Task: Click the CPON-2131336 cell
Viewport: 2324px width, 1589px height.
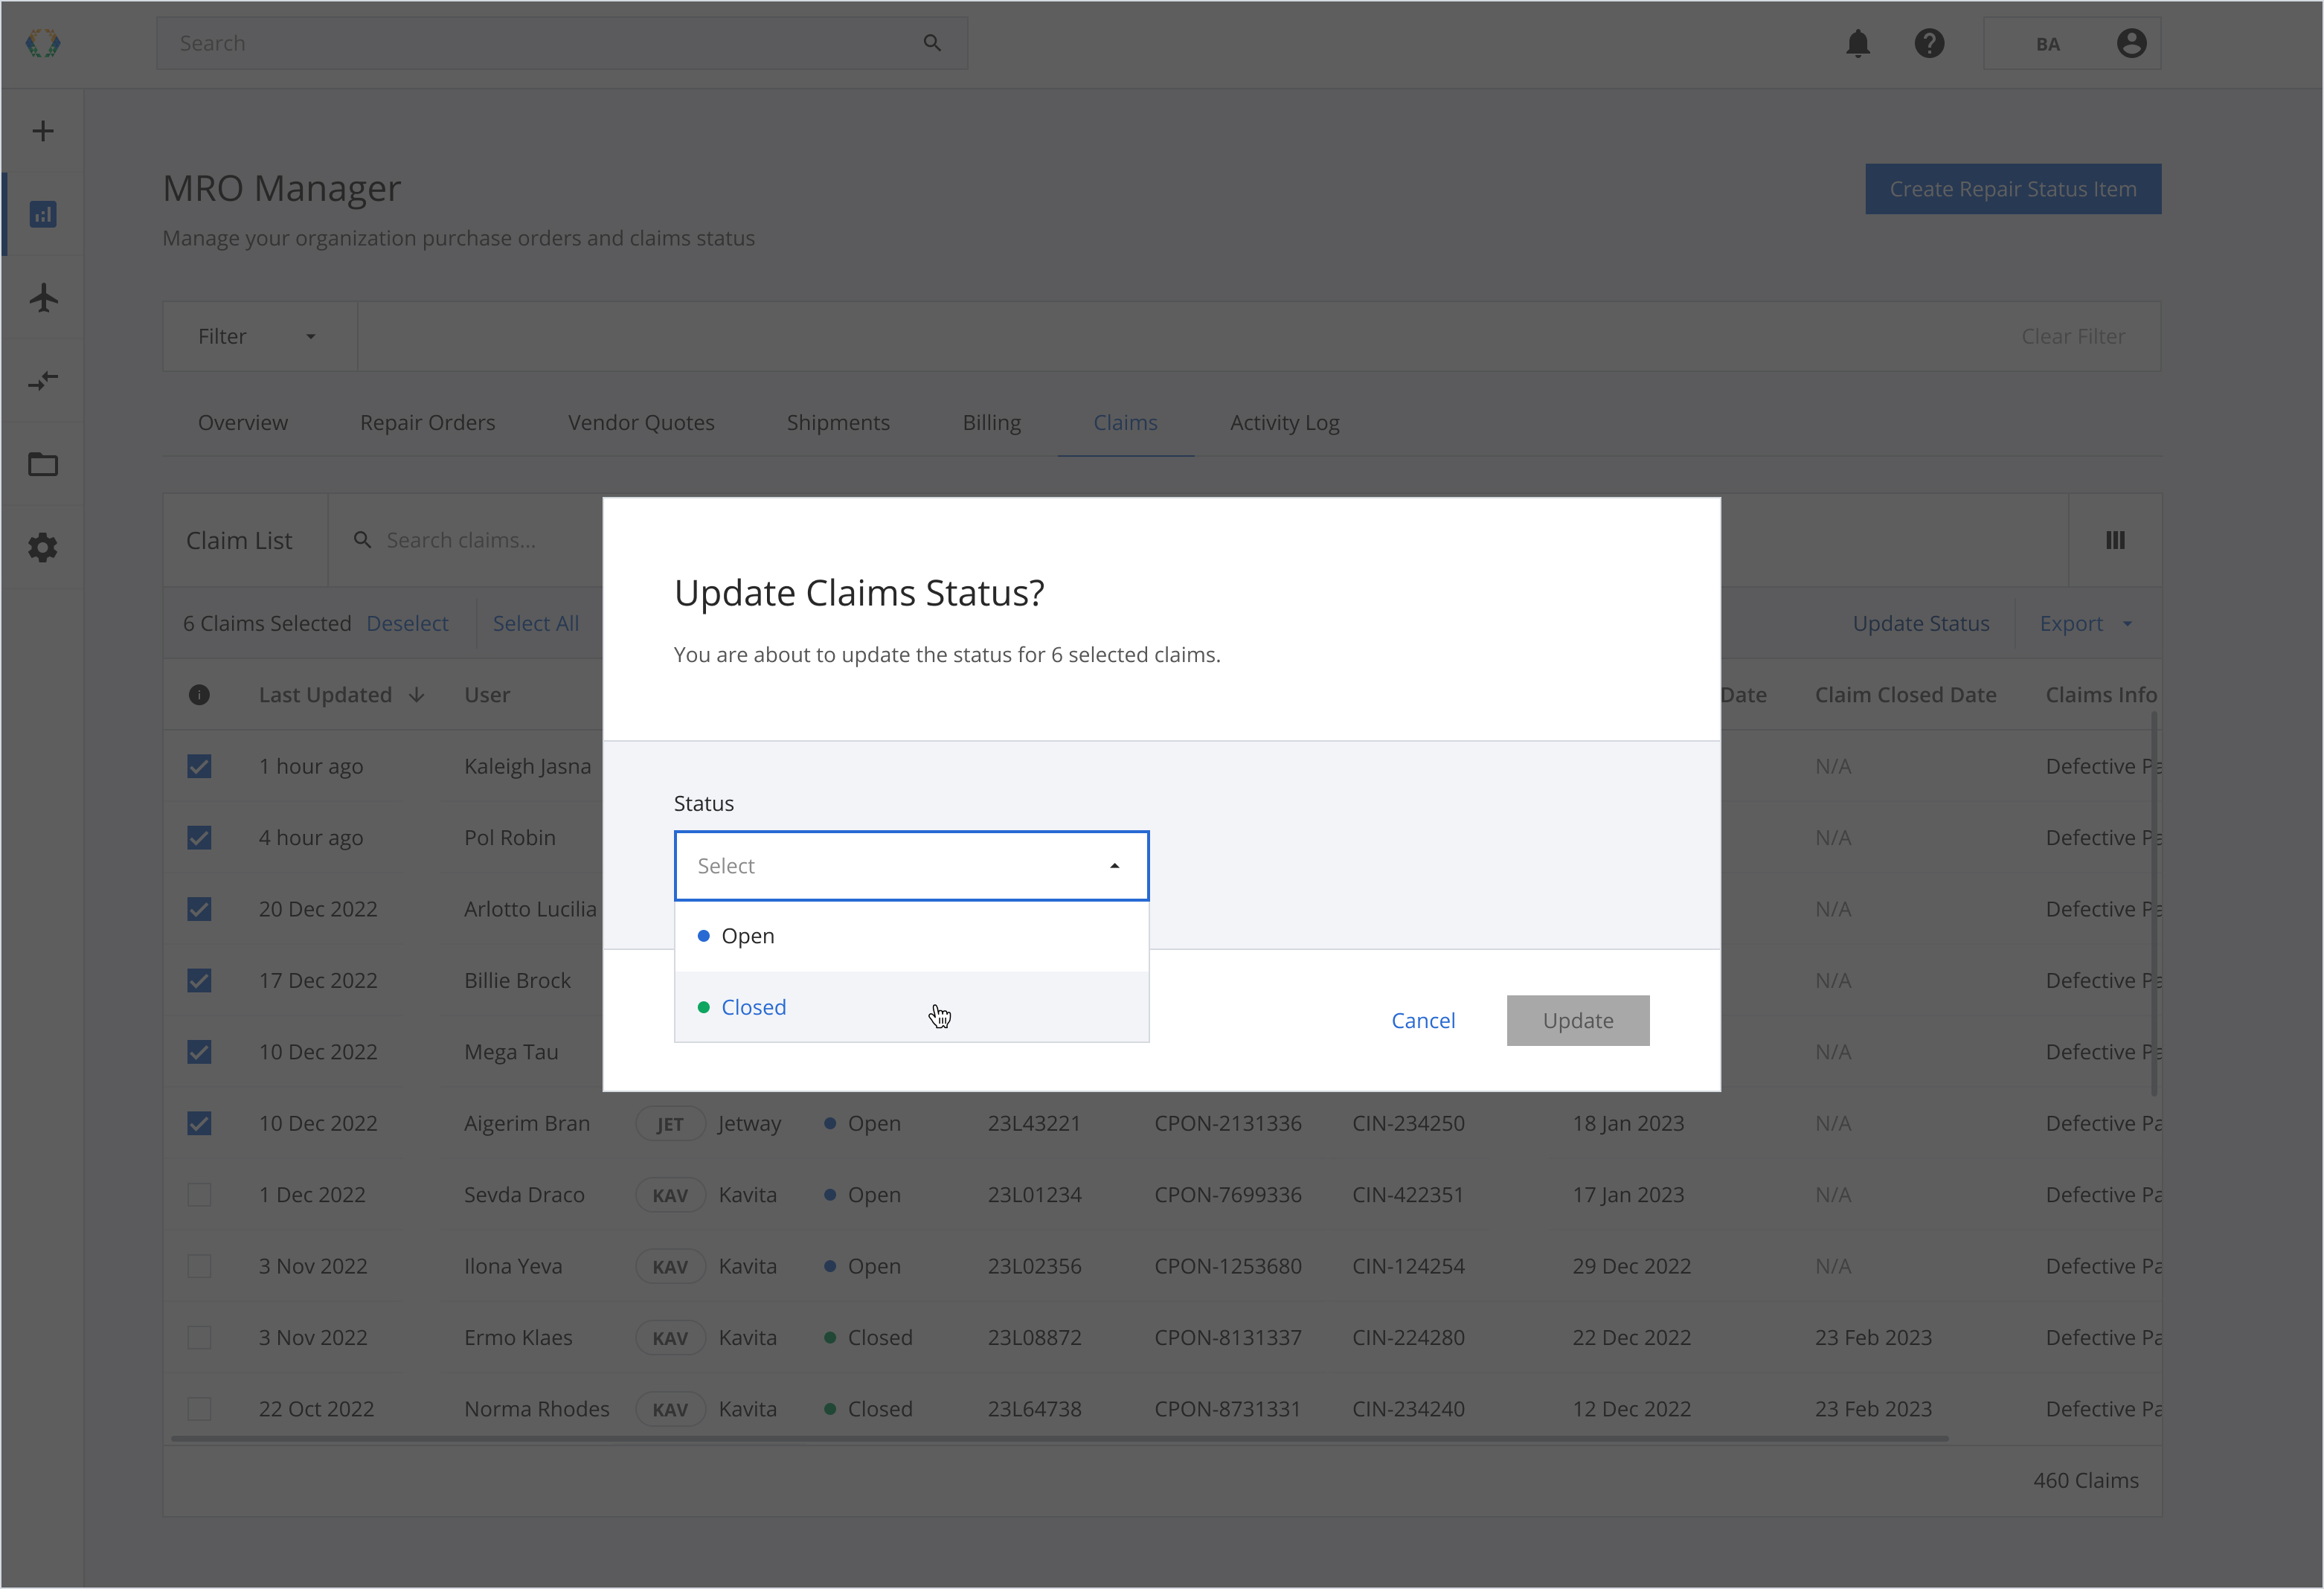Action: click(x=1228, y=1124)
